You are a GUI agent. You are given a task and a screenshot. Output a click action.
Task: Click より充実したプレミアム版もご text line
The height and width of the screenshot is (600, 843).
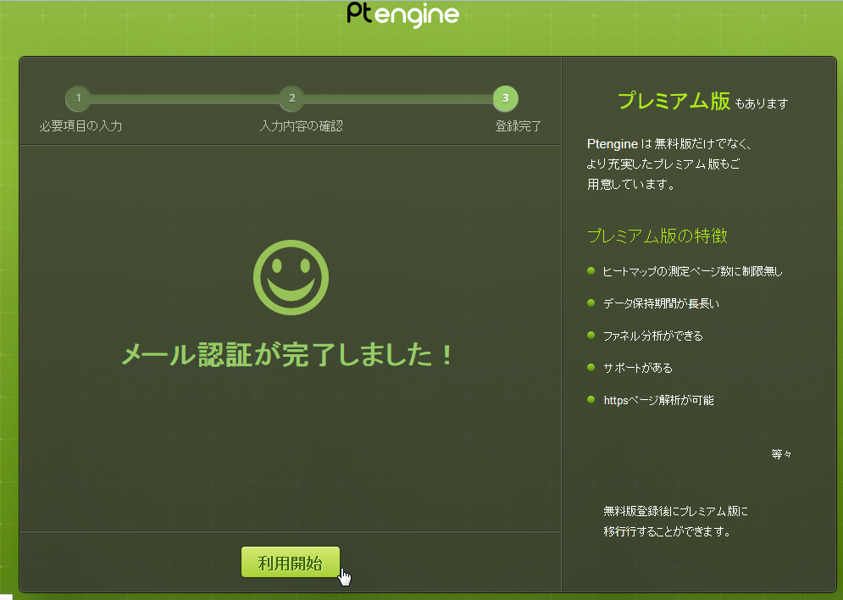663,164
